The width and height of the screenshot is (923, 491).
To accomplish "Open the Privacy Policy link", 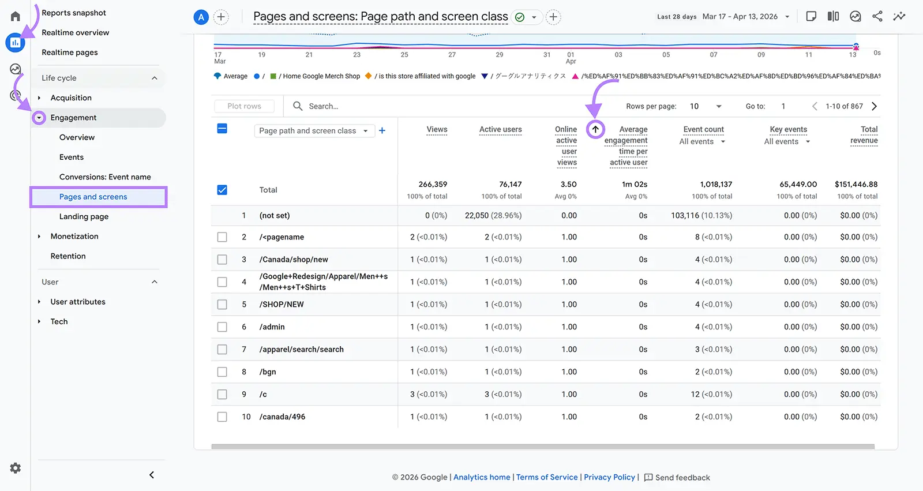I will click(x=609, y=477).
